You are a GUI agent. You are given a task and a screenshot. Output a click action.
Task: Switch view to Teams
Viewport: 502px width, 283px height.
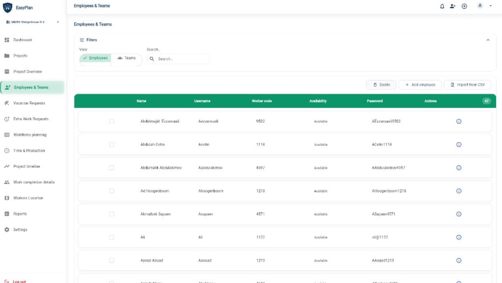click(126, 58)
